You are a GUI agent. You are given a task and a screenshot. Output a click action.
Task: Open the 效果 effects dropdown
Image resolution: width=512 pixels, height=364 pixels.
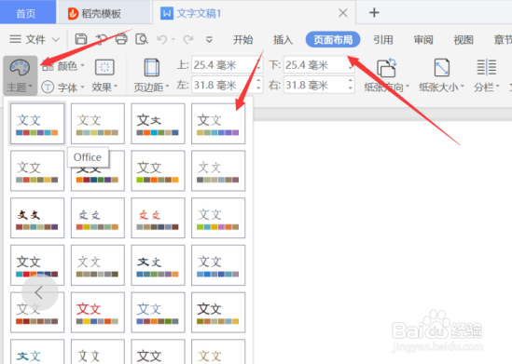coord(104,75)
